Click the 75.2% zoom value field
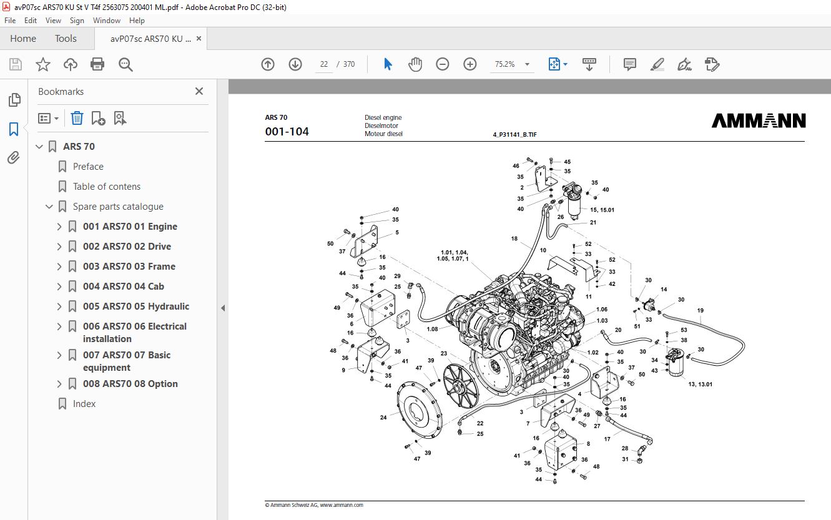Screen dimensions: 831x520 pyautogui.click(x=504, y=64)
